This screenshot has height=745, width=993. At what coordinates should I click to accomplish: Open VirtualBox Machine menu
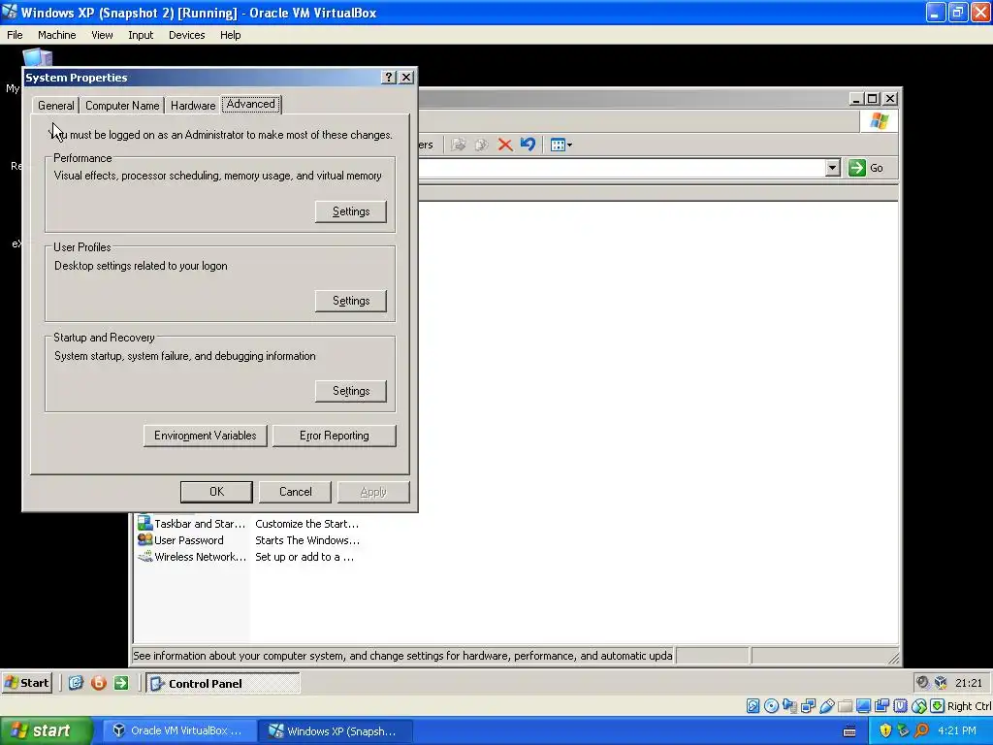56,35
